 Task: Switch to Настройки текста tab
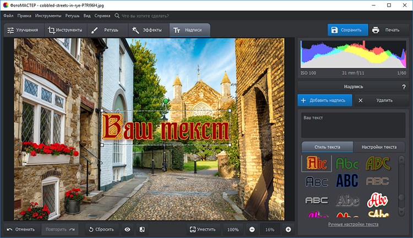[x=379, y=147]
